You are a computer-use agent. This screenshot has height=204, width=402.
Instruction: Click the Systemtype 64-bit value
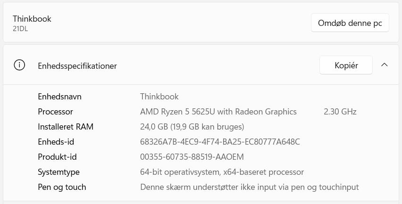coord(222,172)
